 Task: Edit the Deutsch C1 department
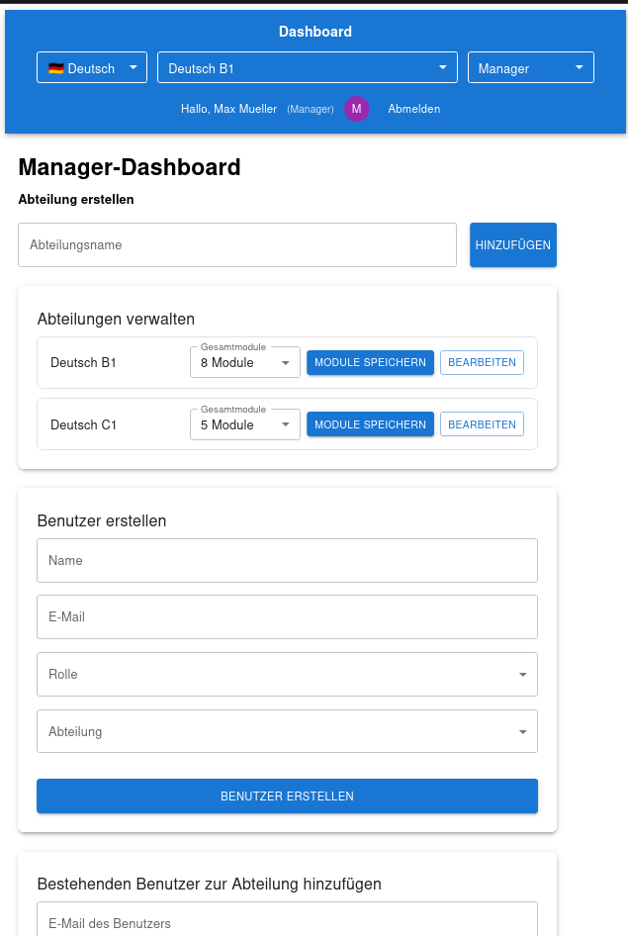pos(482,424)
